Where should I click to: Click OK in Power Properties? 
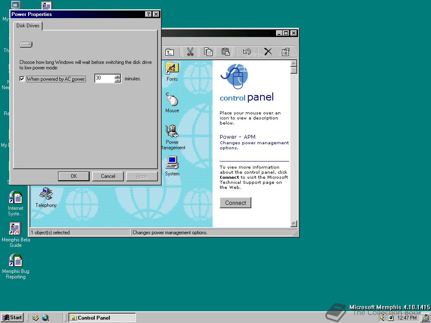[74, 176]
